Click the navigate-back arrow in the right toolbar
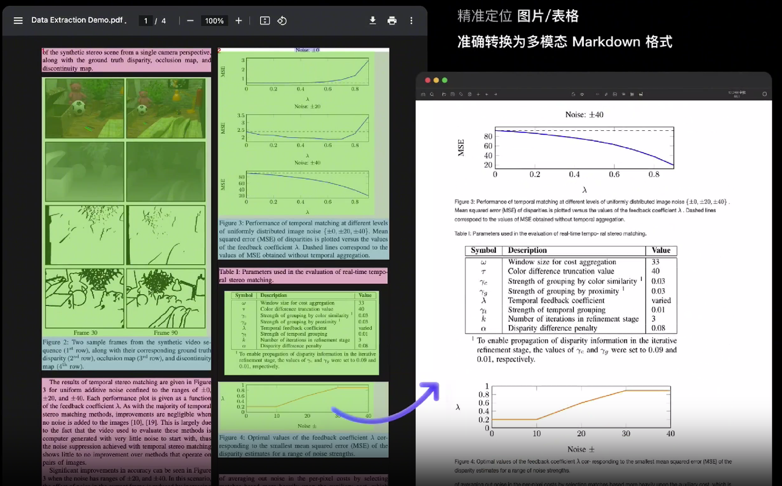Screen dimensions: 782x486 tap(486, 93)
